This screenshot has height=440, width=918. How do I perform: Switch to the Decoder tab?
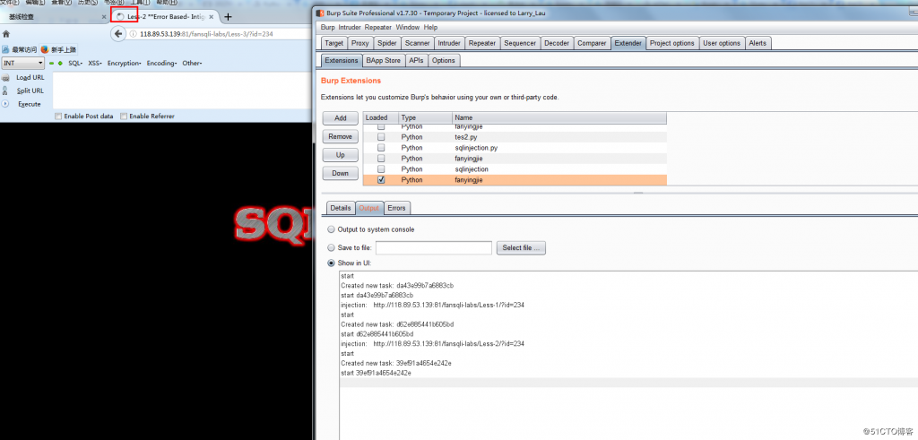pyautogui.click(x=556, y=43)
